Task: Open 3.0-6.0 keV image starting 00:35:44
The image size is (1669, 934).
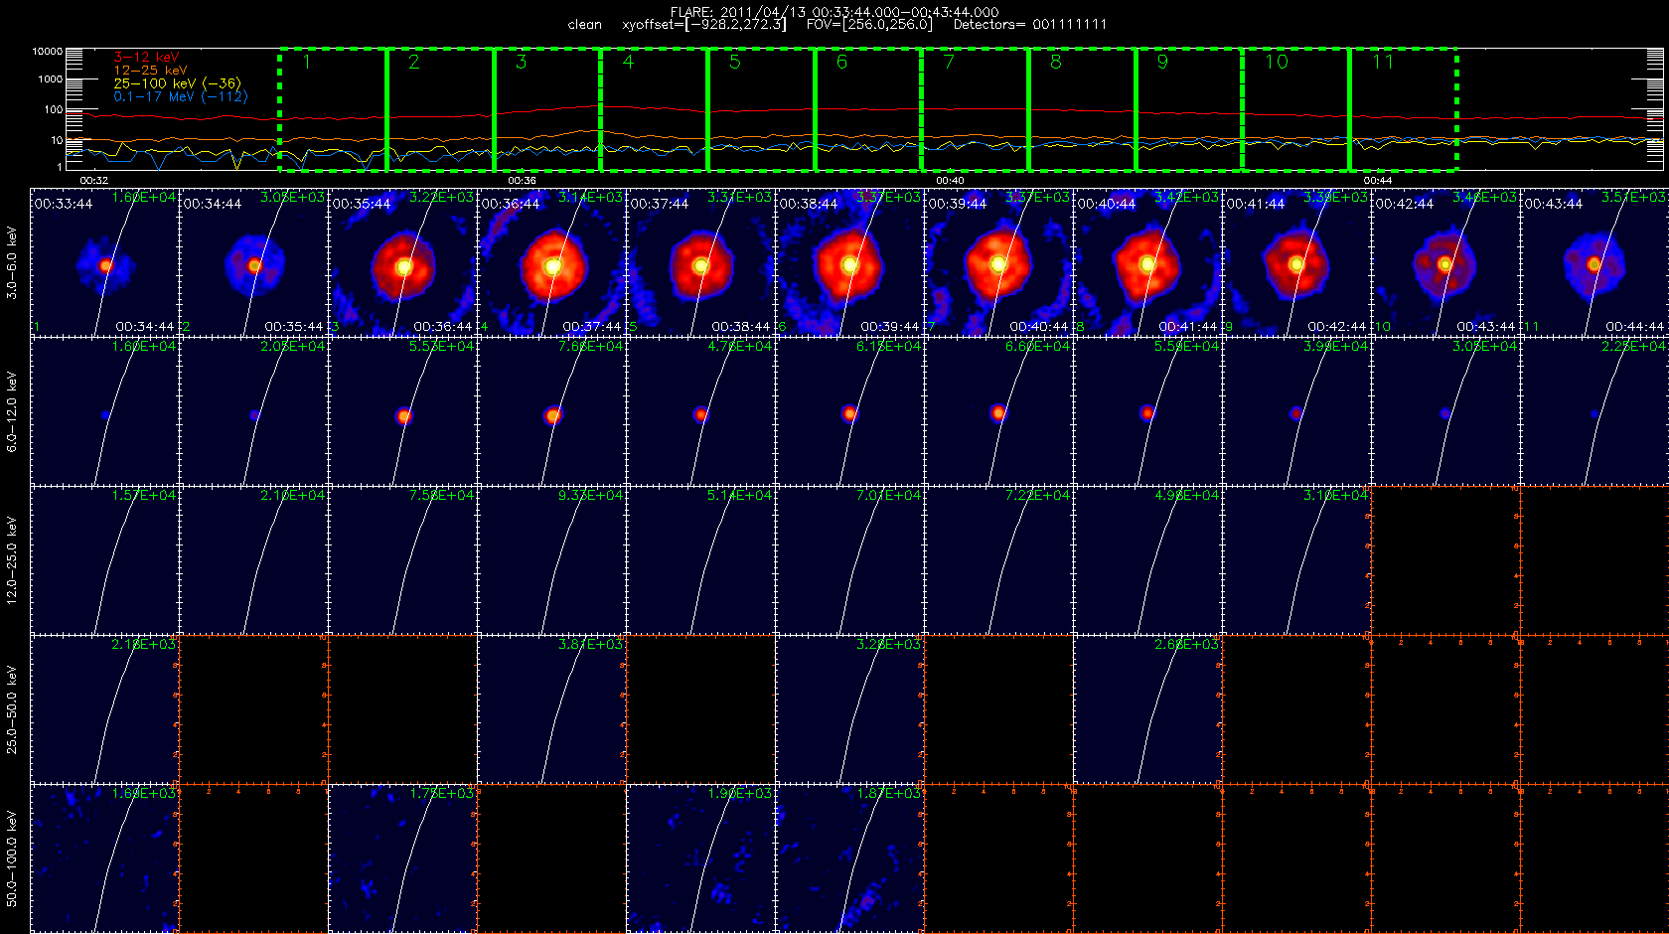Action: tap(403, 263)
